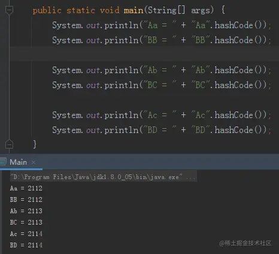Click the println line for "BD"
The height and width of the screenshot is (254, 279).
tap(162, 130)
